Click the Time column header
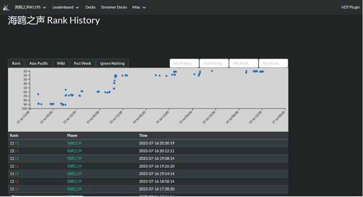The height and width of the screenshot is (197, 363). click(144, 135)
